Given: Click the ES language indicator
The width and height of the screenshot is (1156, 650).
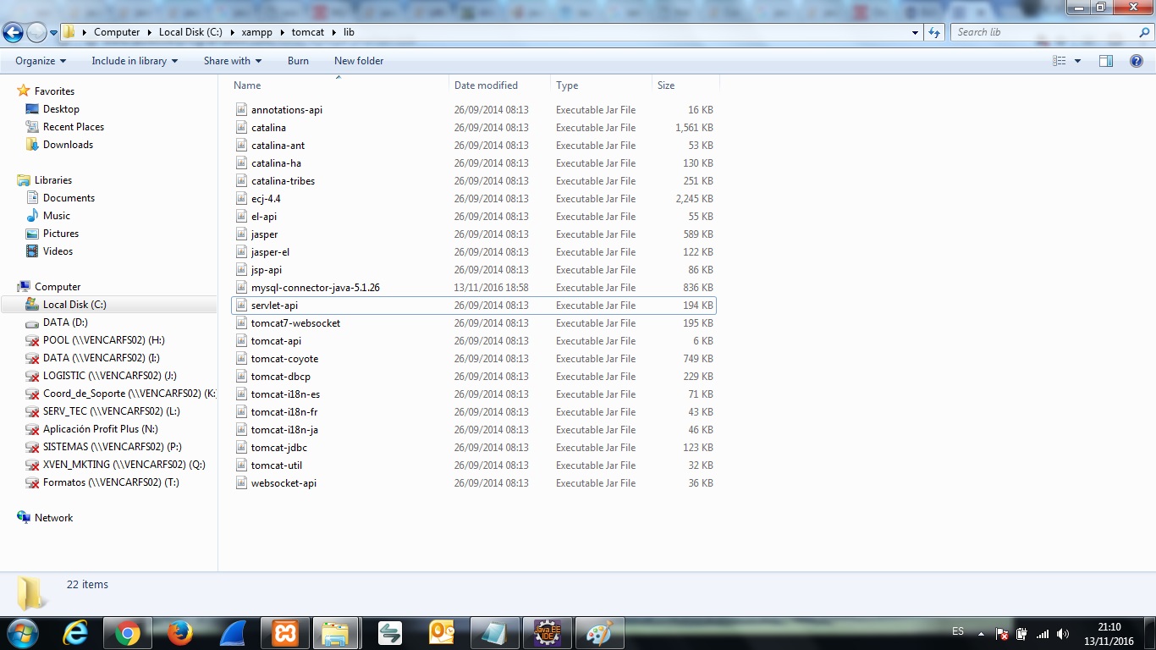Looking at the screenshot, I should coord(958,631).
